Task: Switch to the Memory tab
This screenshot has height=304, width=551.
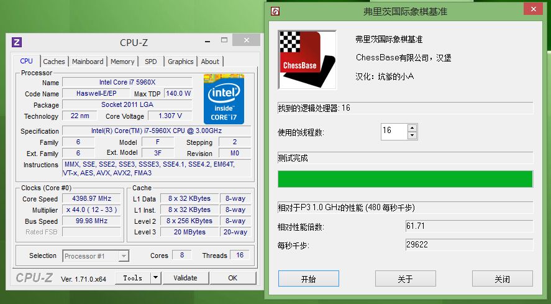Action: pyautogui.click(x=122, y=62)
